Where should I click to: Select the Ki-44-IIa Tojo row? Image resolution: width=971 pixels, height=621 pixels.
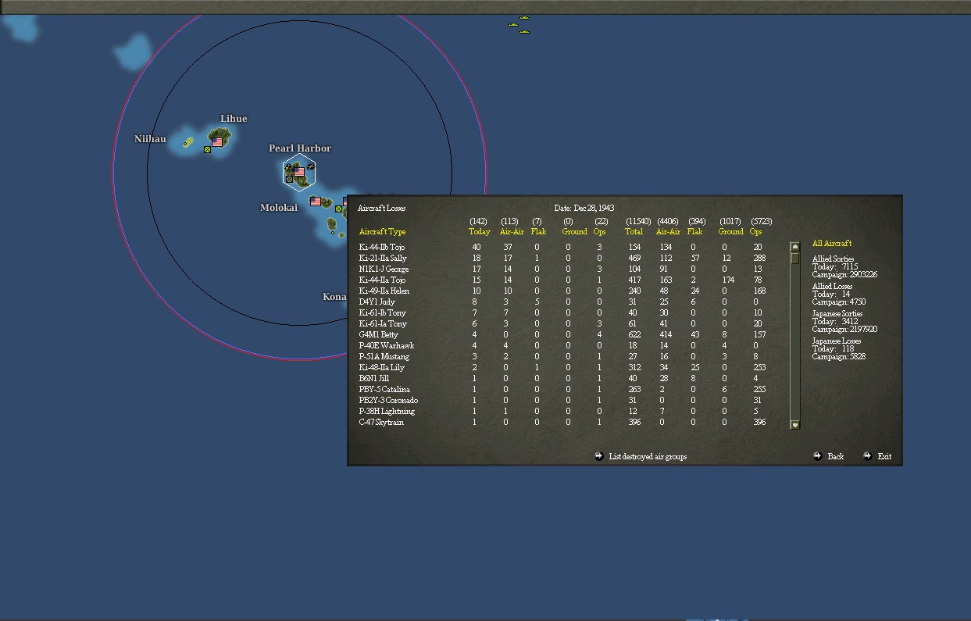coord(562,280)
